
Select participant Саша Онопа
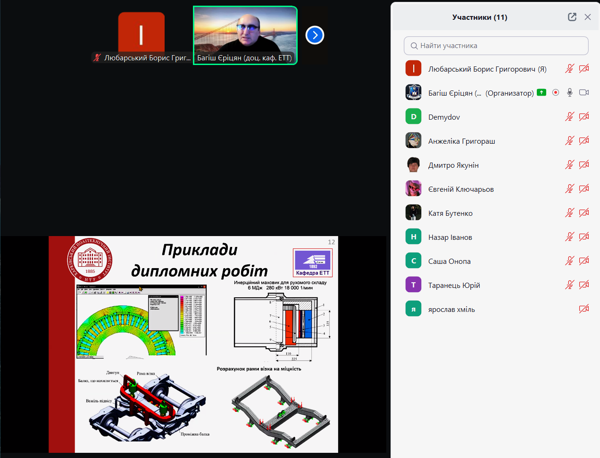click(x=496, y=261)
